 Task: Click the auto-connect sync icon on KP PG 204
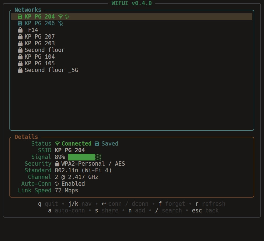(67, 17)
